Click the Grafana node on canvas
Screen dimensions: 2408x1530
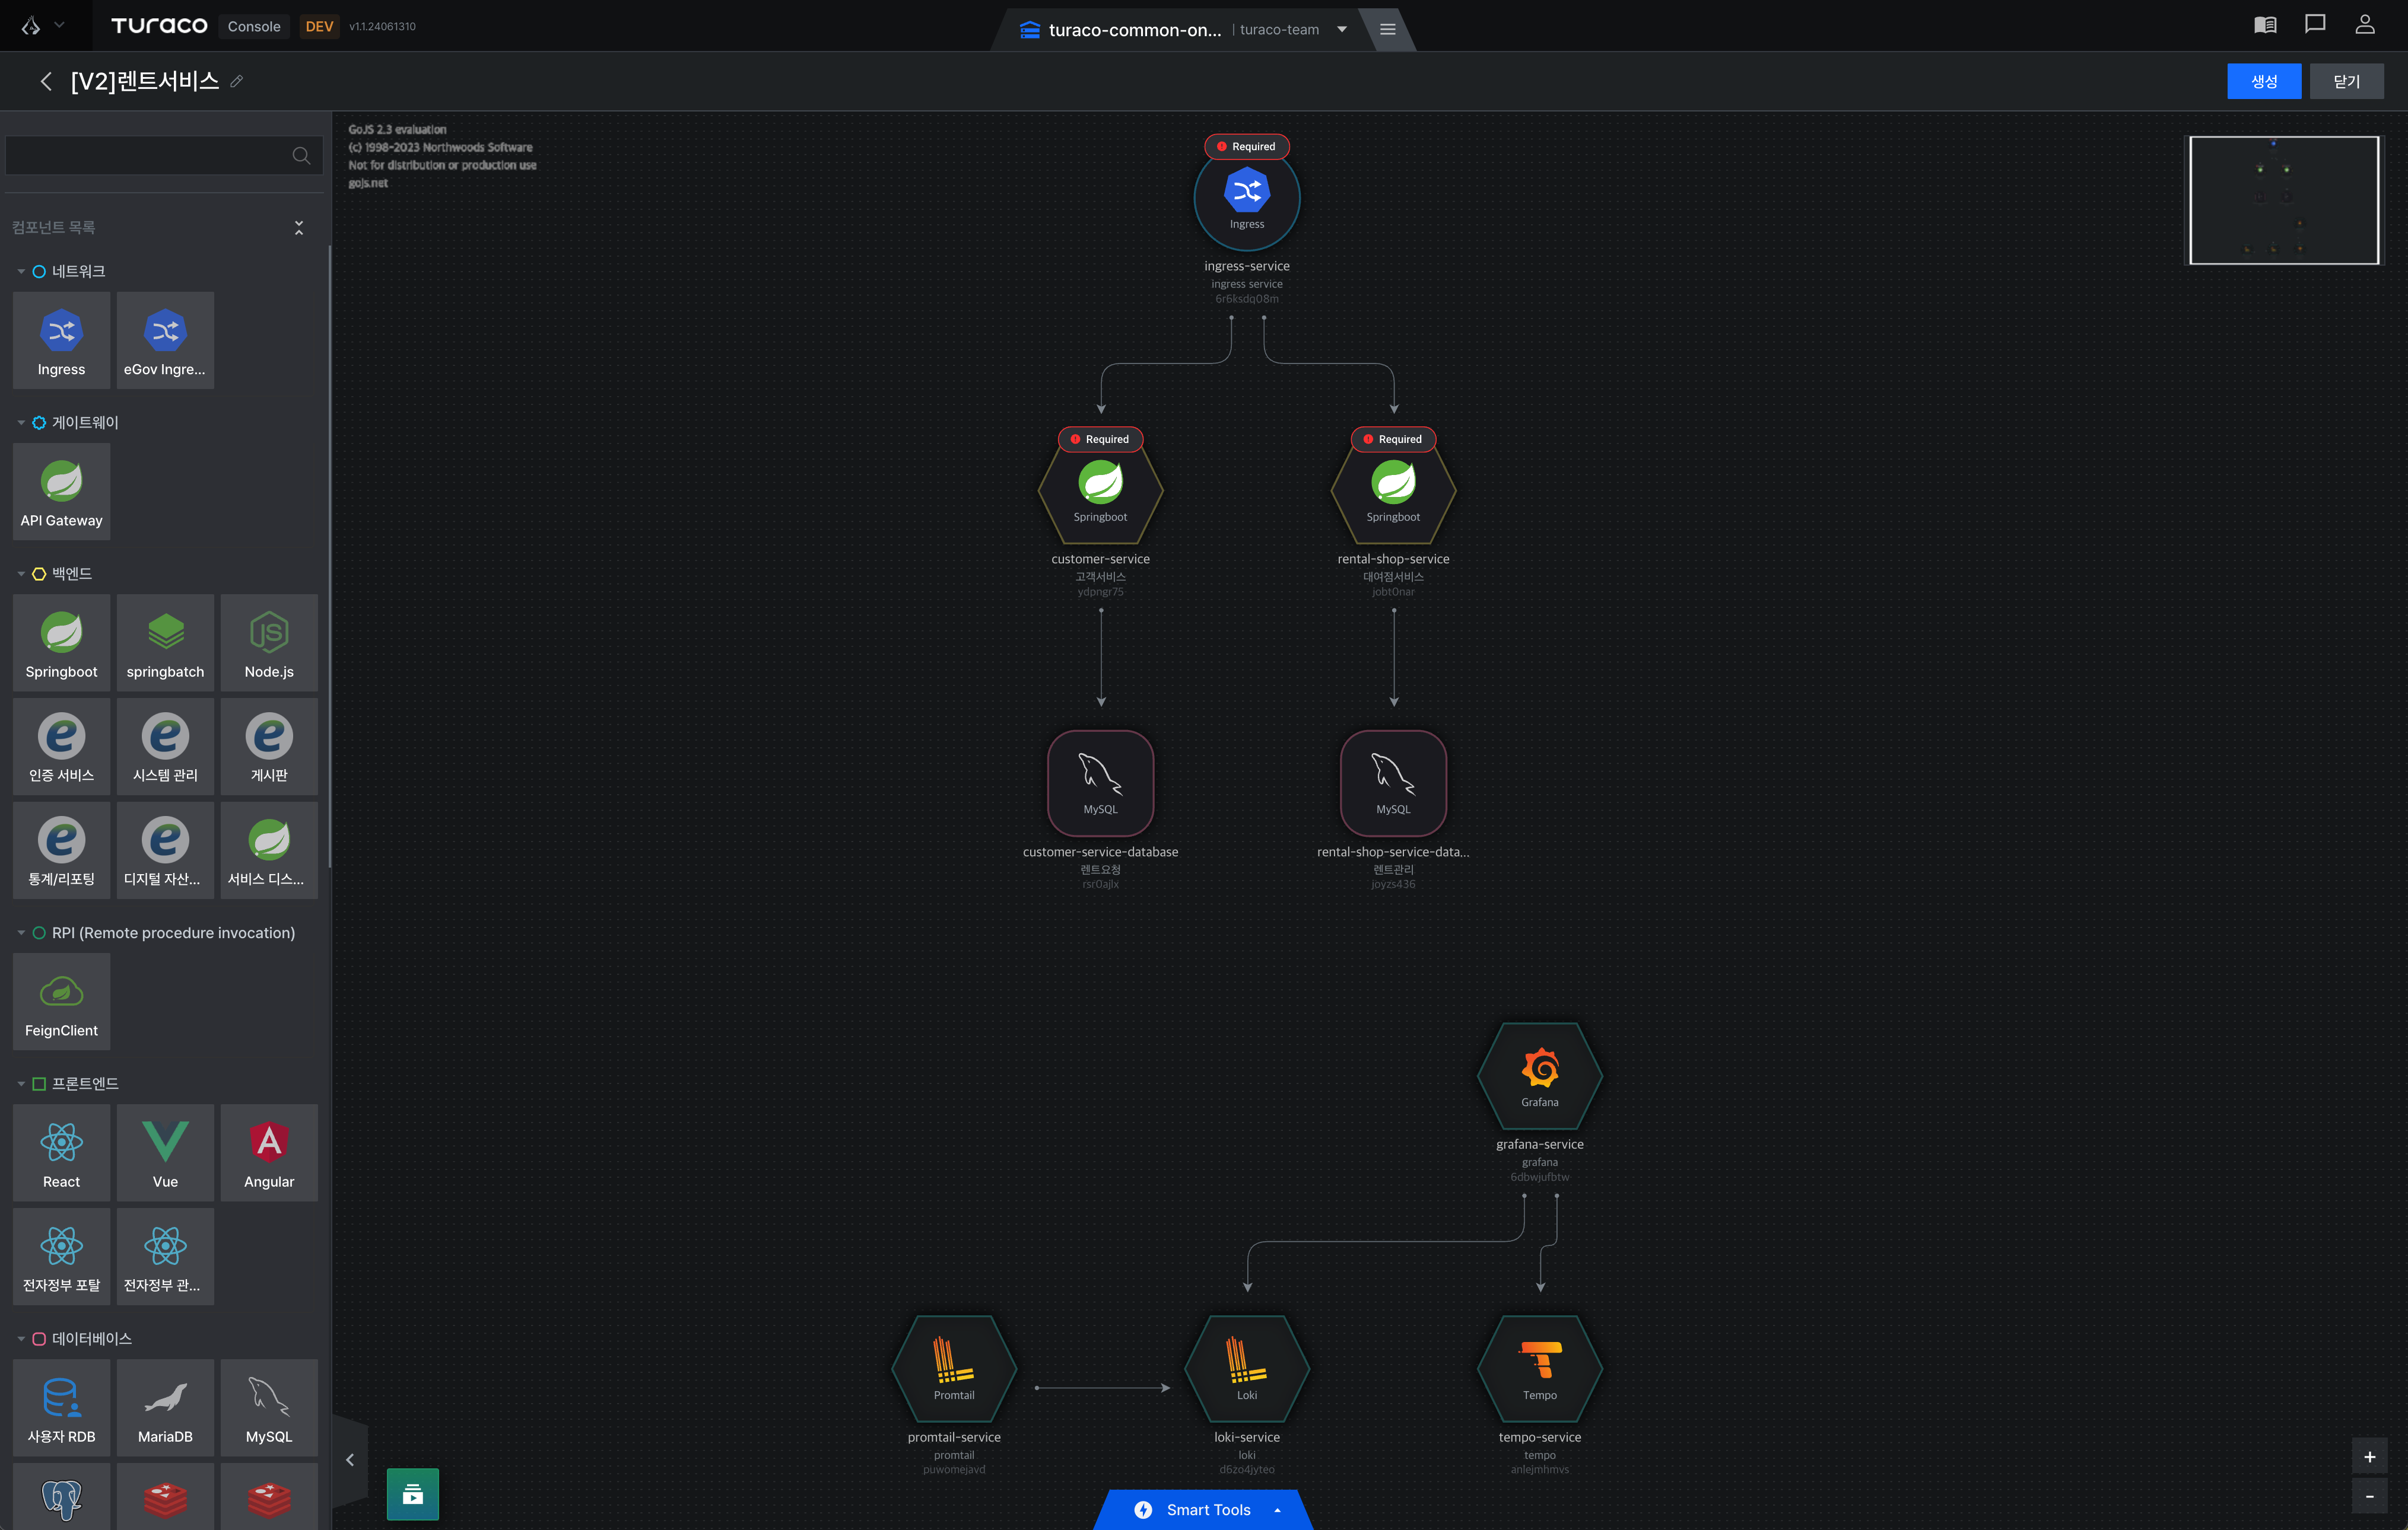tap(1539, 1076)
